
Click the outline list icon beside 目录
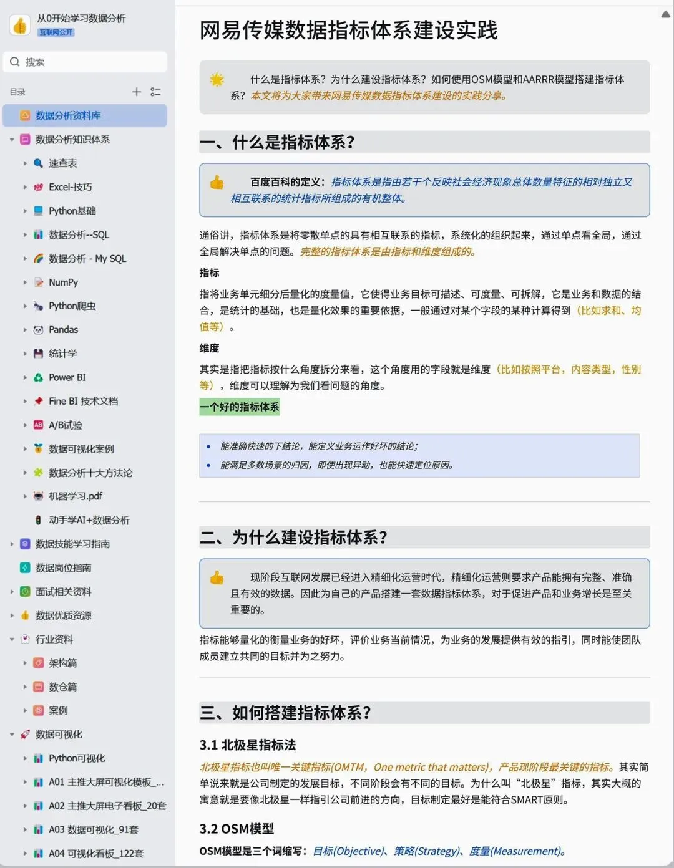pyautogui.click(x=155, y=92)
